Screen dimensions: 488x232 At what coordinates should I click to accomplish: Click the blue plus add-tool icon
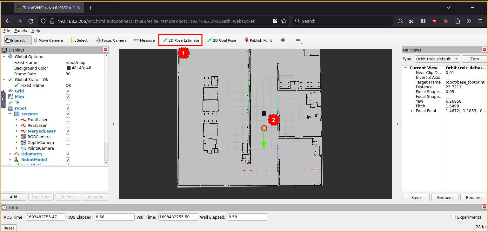pos(283,40)
